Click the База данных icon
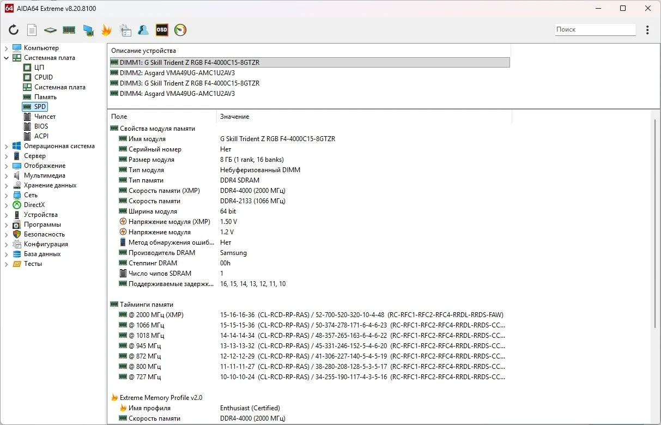 [x=17, y=254]
